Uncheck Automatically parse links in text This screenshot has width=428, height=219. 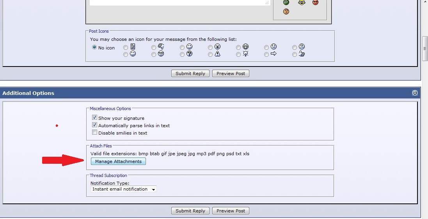pos(95,125)
